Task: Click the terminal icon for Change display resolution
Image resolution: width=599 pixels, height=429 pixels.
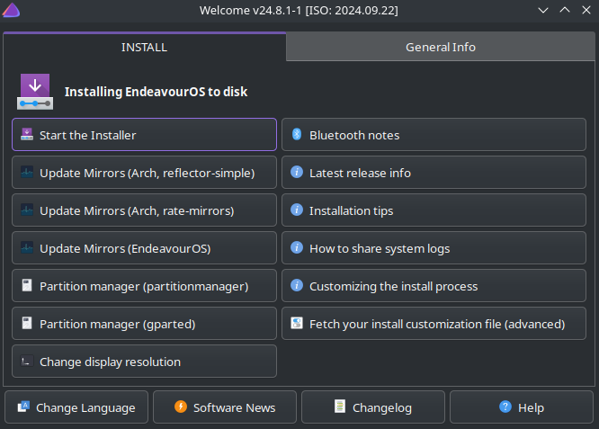Action: point(27,362)
